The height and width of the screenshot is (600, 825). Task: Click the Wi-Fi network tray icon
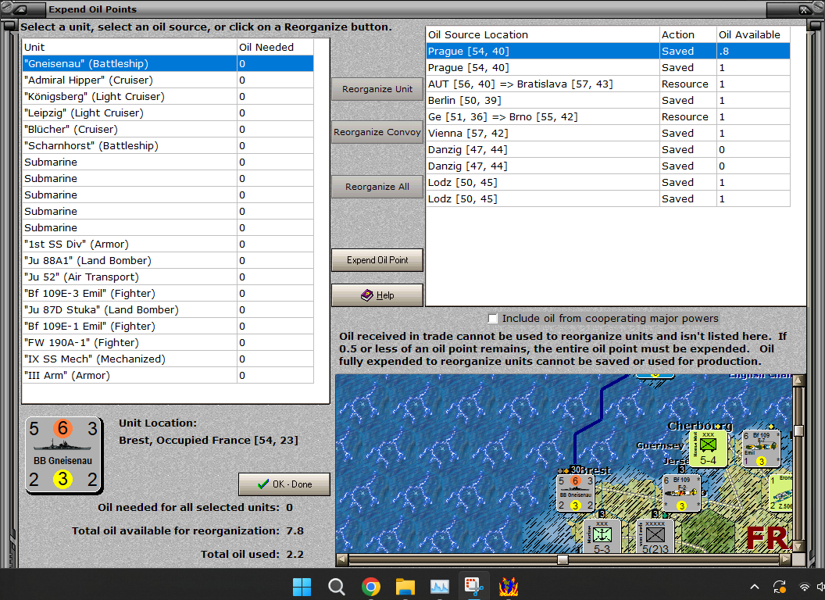(805, 586)
